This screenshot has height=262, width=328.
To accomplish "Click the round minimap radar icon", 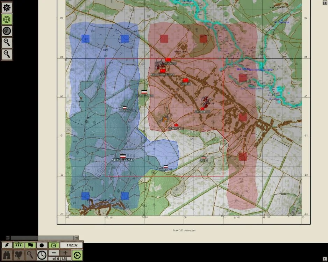I will click(x=7, y=31).
